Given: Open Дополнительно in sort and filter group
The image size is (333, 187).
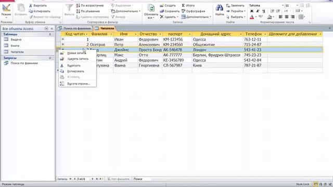Looking at the screenshot, I should click(125, 11).
